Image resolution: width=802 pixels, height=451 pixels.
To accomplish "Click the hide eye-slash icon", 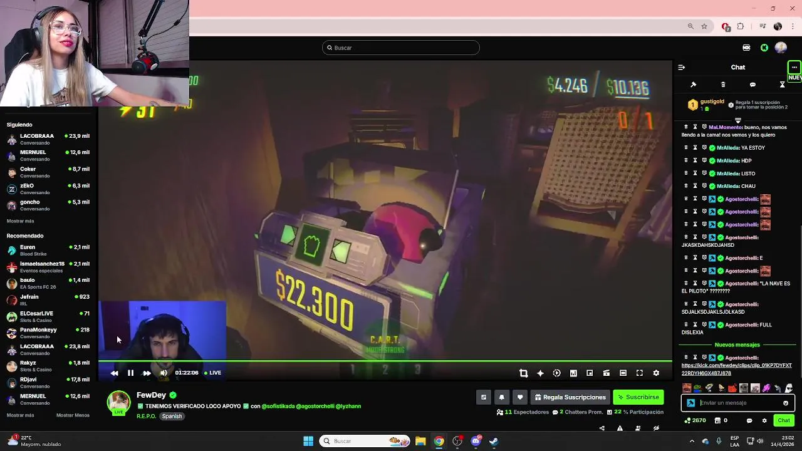I will (656, 428).
